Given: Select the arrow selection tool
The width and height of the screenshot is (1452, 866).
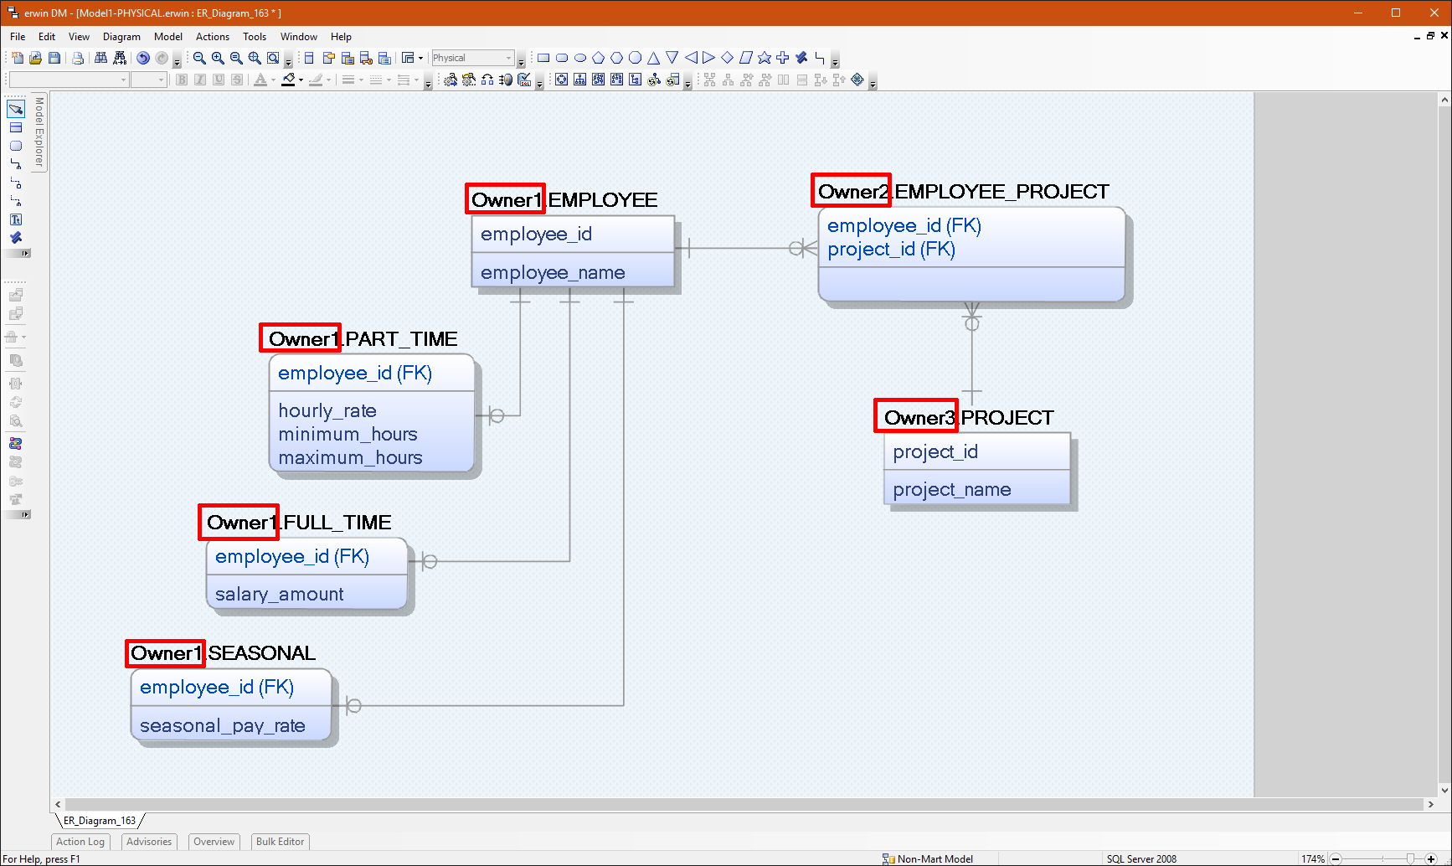Looking at the screenshot, I should pyautogui.click(x=16, y=109).
